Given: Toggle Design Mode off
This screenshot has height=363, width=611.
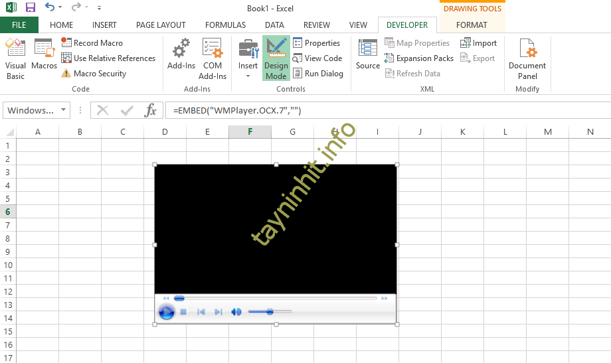Looking at the screenshot, I should point(276,58).
